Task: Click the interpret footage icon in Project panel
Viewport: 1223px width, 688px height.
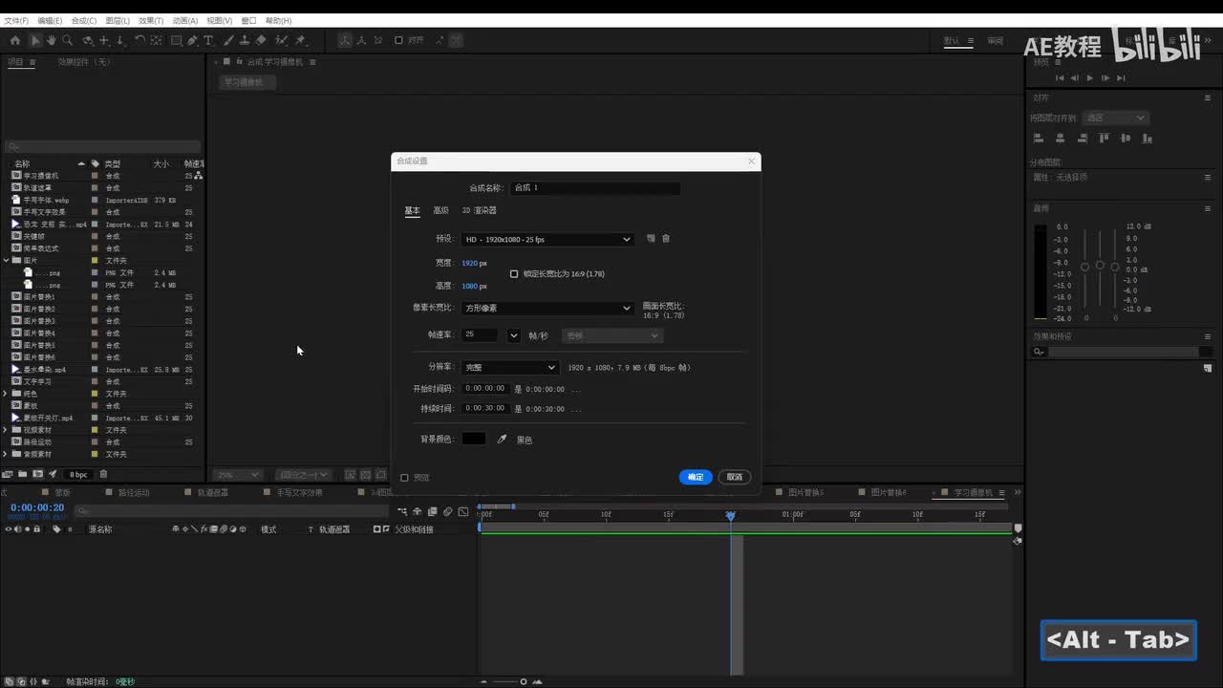Action: tap(8, 474)
